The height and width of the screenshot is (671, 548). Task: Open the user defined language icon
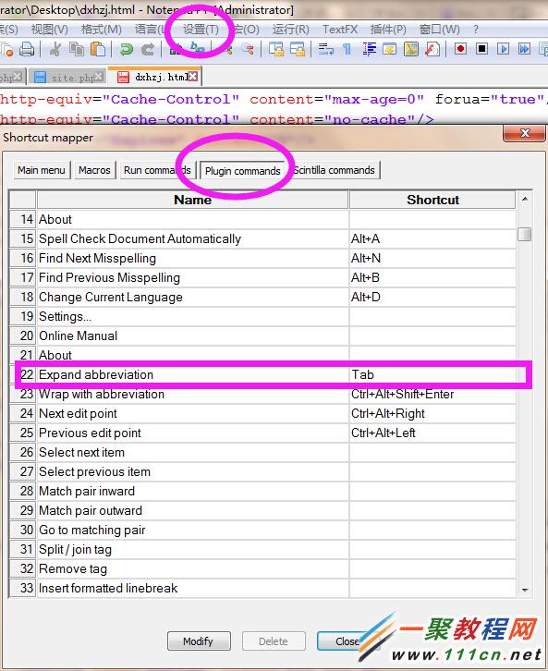[390, 49]
